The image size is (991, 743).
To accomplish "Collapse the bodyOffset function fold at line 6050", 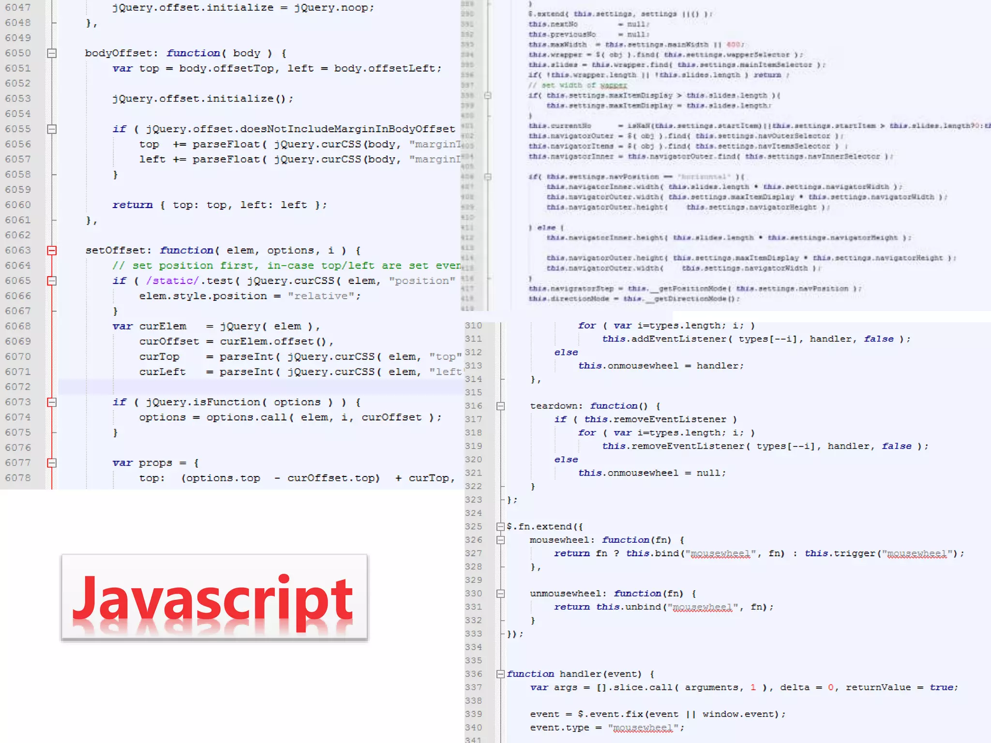I will coord(52,53).
